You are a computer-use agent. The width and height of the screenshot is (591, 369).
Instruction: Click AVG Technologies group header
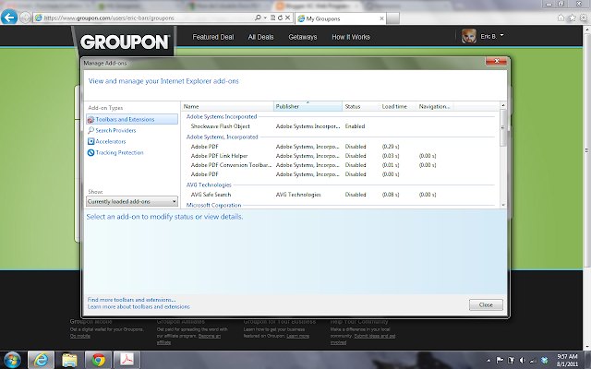click(x=209, y=184)
